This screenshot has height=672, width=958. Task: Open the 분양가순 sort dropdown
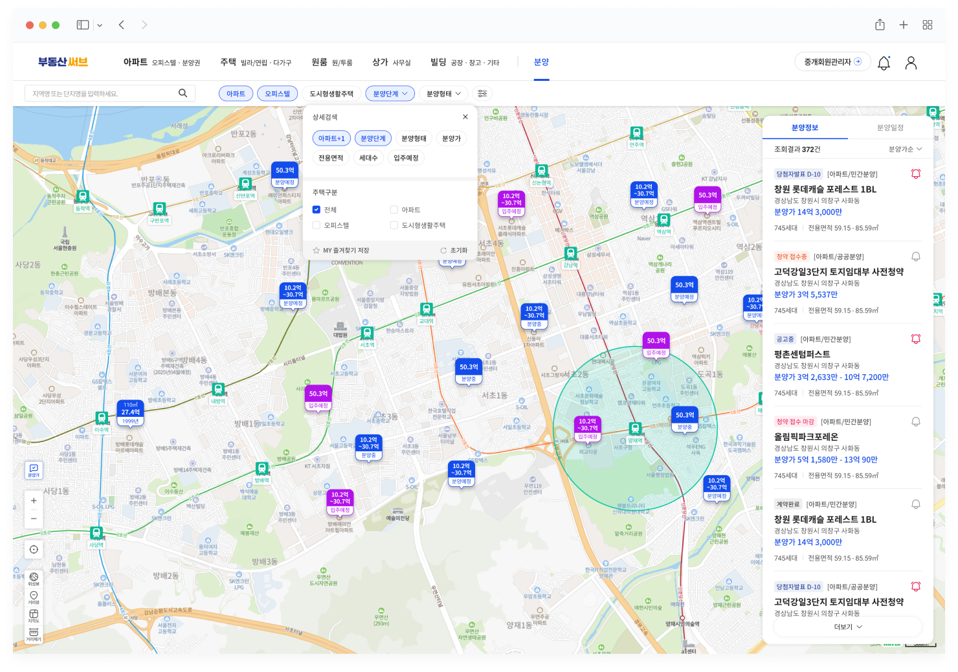pos(905,149)
